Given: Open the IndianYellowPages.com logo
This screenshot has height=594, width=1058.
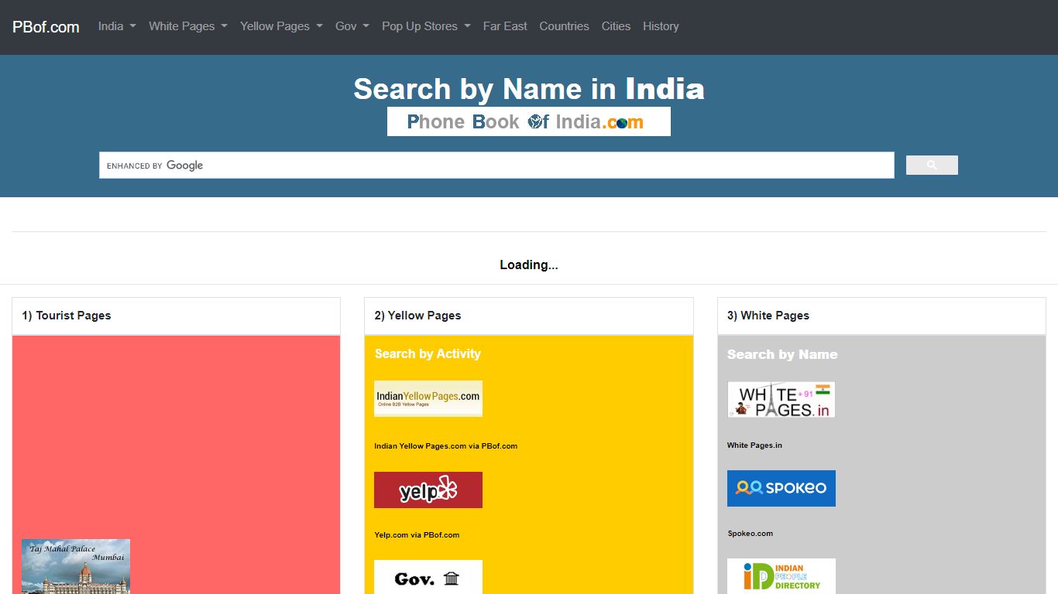Looking at the screenshot, I should click(x=428, y=398).
